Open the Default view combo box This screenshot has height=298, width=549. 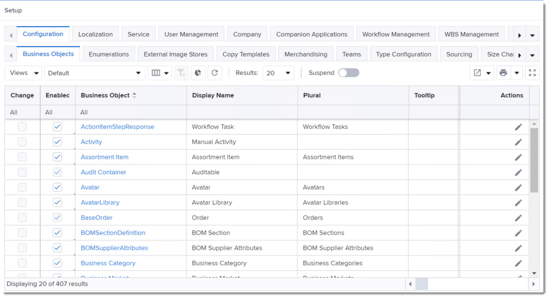coord(94,73)
